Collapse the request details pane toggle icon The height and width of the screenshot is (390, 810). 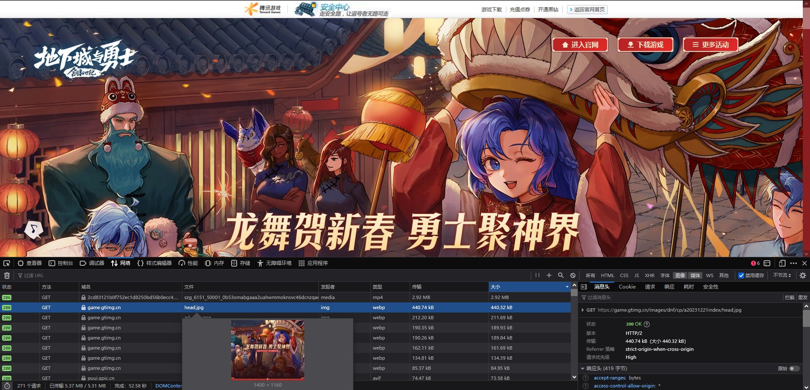pyautogui.click(x=584, y=287)
